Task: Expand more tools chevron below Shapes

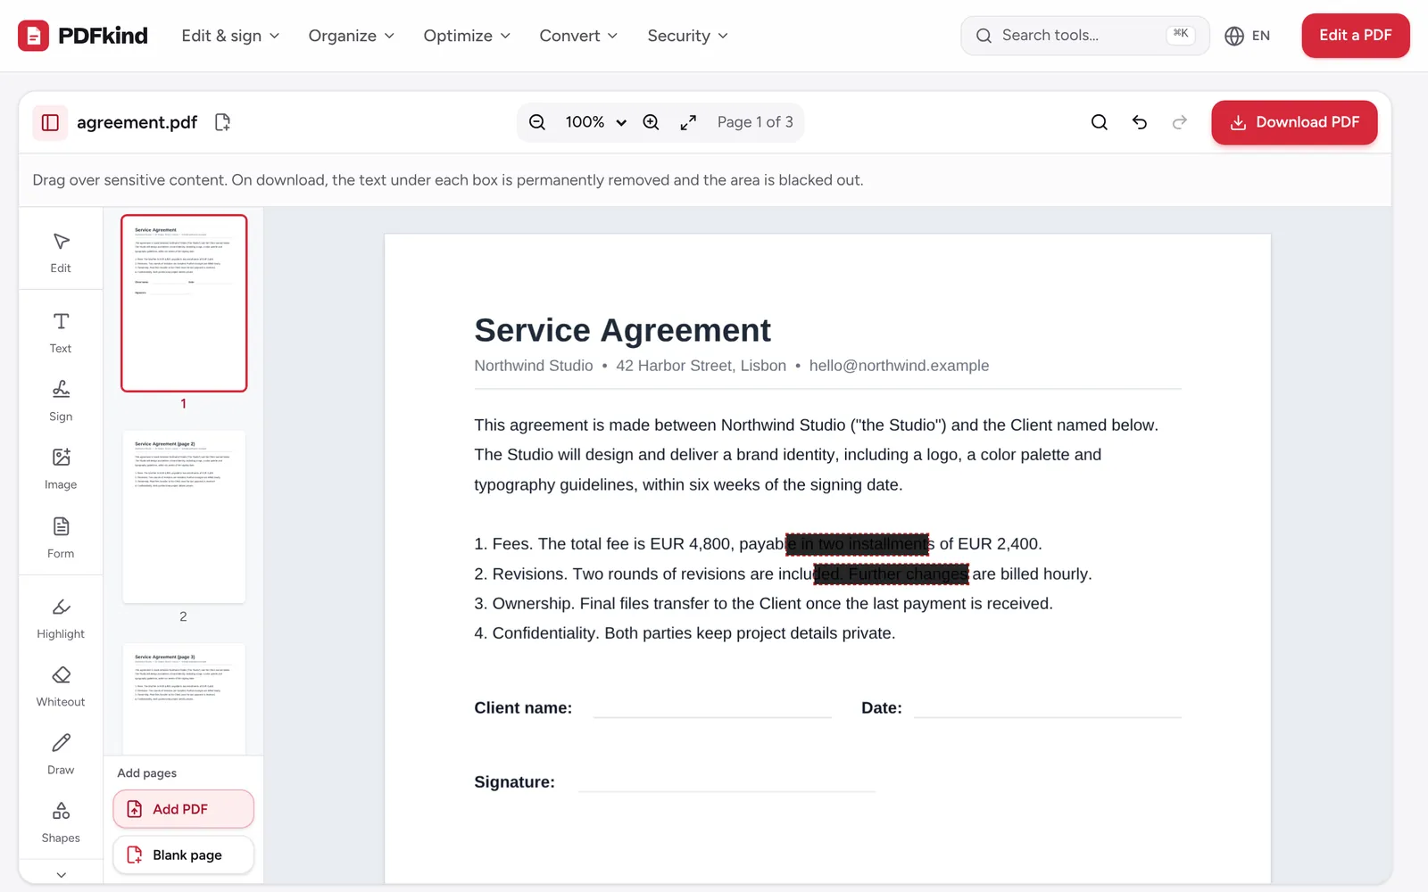Action: tap(61, 875)
